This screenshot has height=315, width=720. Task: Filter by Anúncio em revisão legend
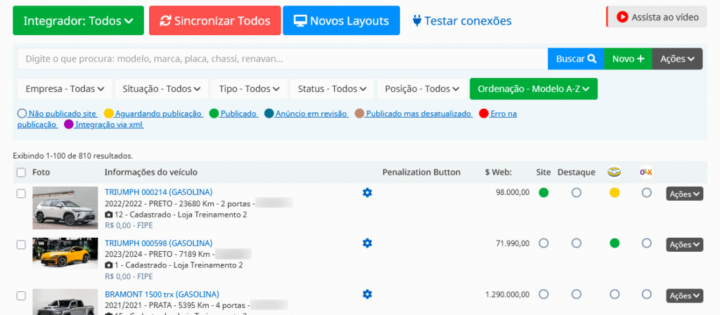click(x=307, y=114)
